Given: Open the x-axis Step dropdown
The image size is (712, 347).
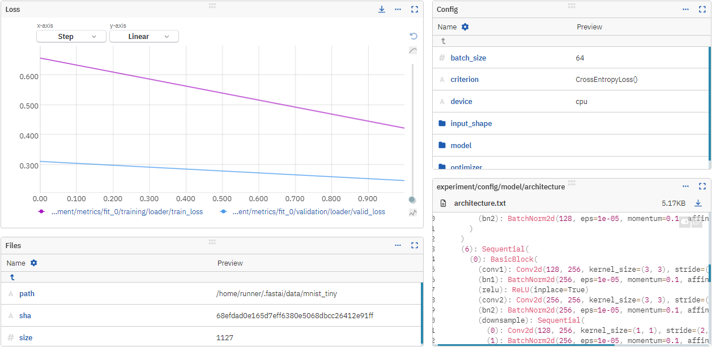Looking at the screenshot, I should 71,36.
